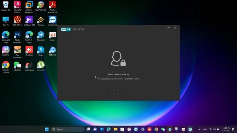
Task: Select the RuDesktop desktop shortcut
Action: (x=29, y=66)
